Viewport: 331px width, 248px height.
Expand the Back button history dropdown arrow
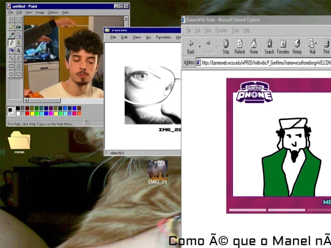[200, 47]
